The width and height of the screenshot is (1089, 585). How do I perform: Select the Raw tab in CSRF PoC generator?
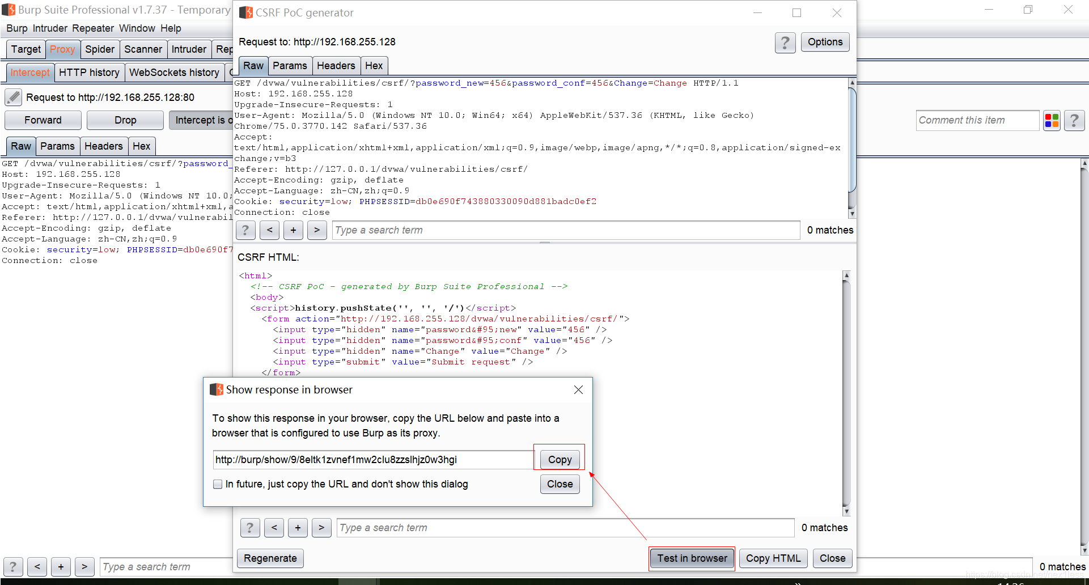pyautogui.click(x=253, y=66)
